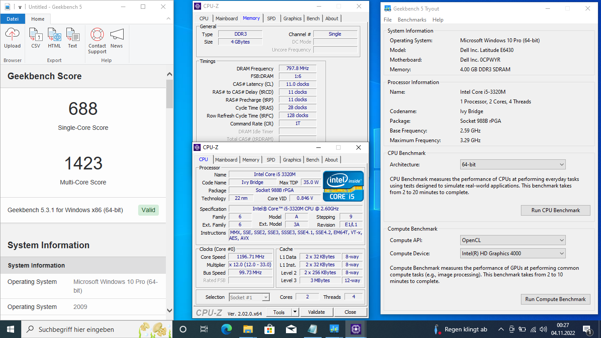
Task: Click the Close button in CPU-Z
Action: [x=351, y=312]
